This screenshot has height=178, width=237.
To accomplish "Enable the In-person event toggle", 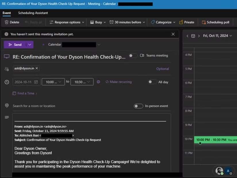I will point(138,106).
